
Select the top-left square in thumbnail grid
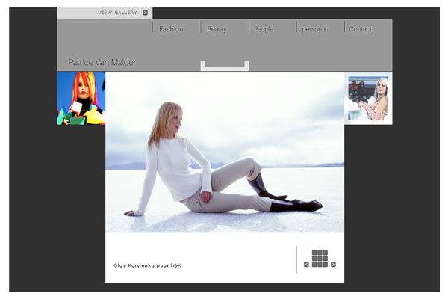pos(315,253)
